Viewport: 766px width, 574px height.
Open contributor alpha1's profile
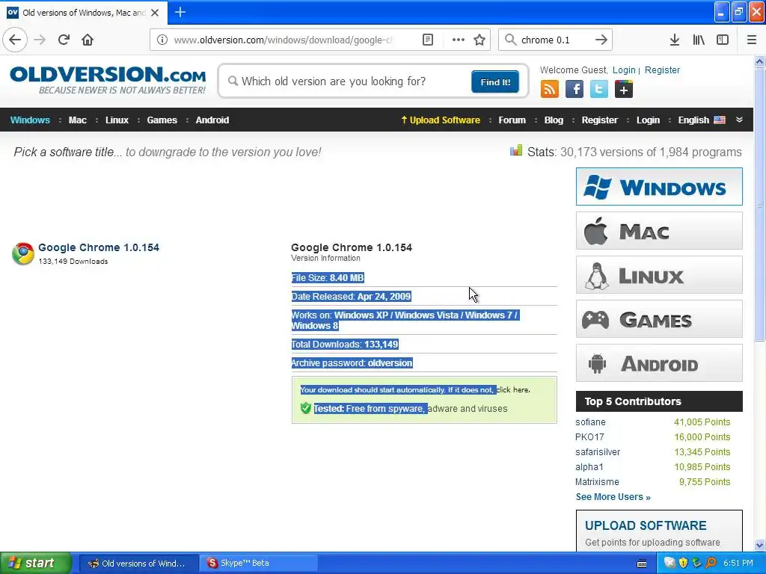pos(589,467)
